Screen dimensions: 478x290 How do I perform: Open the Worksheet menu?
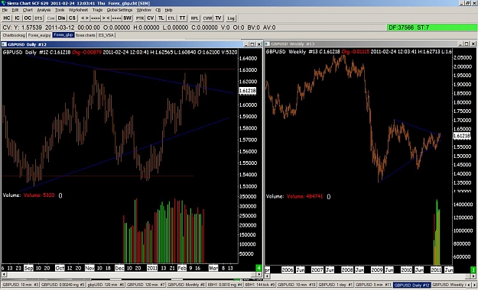(x=78, y=10)
